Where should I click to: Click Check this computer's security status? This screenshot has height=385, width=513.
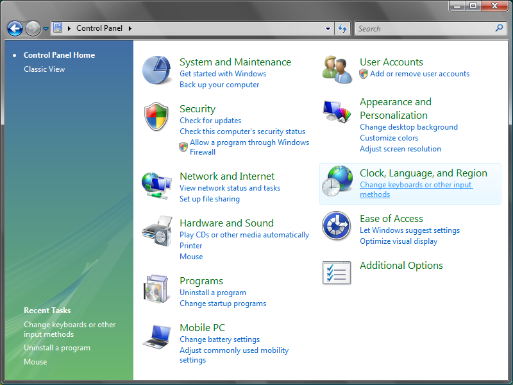[x=242, y=132]
